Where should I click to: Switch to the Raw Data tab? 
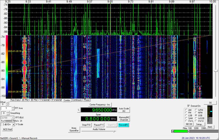coord(15,100)
